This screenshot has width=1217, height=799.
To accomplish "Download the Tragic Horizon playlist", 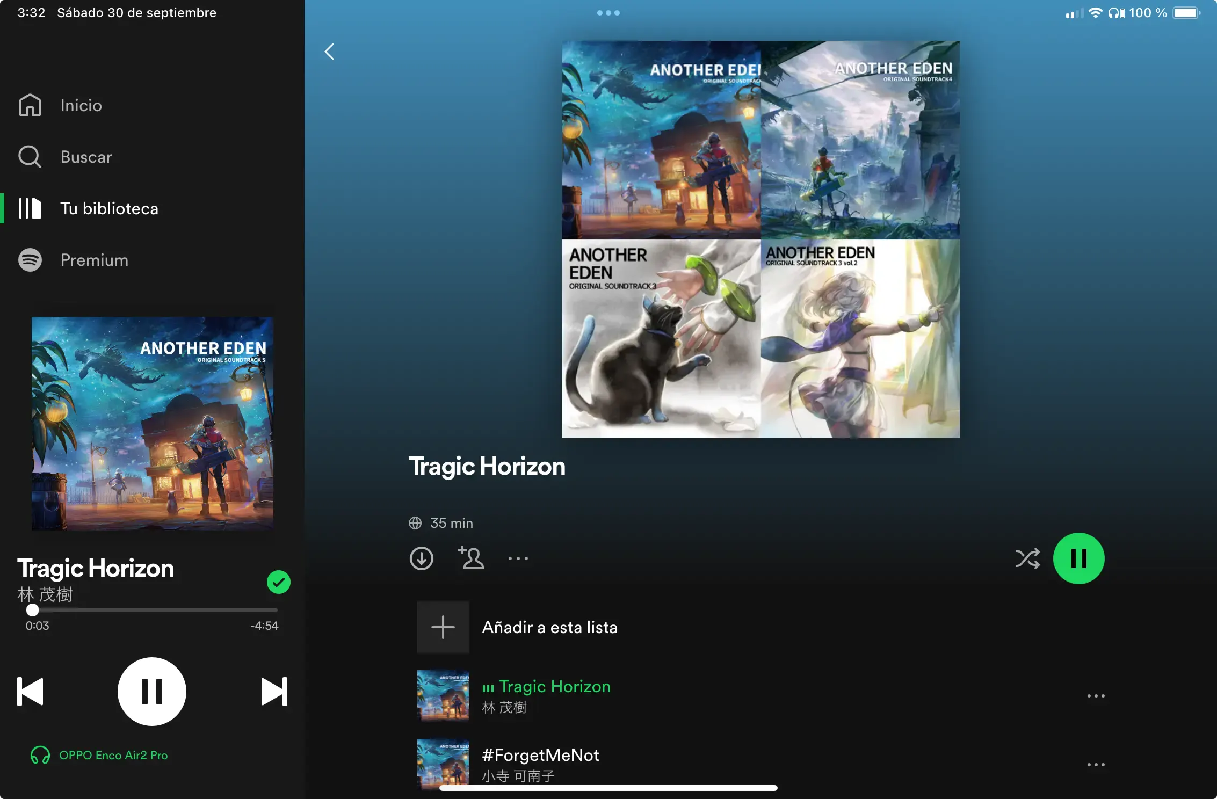I will pyautogui.click(x=421, y=558).
